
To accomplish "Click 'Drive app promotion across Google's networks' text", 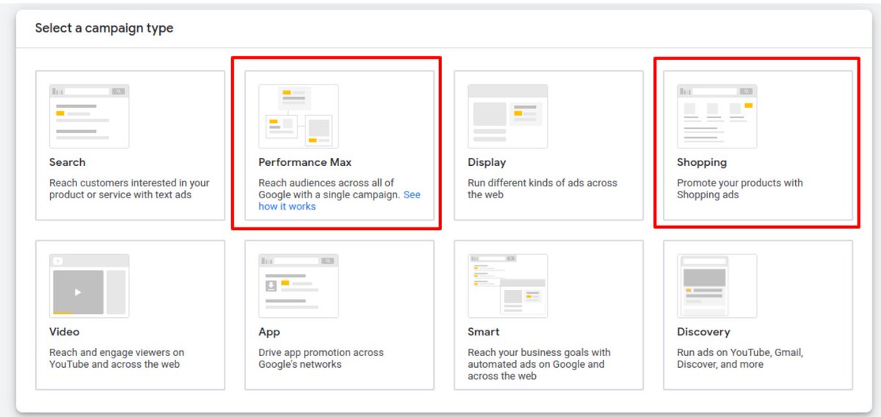I will pyautogui.click(x=321, y=358).
